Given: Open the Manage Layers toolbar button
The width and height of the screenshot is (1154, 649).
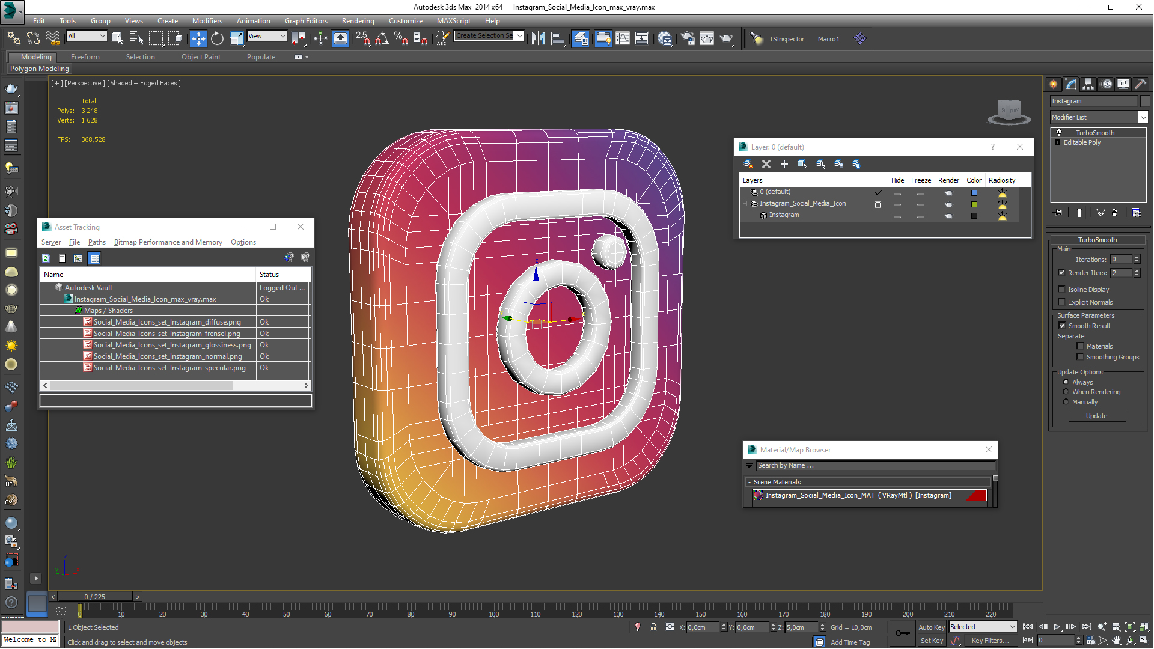Looking at the screenshot, I should click(x=580, y=38).
